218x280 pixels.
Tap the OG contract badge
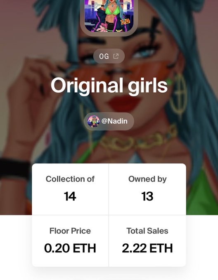[109, 56]
